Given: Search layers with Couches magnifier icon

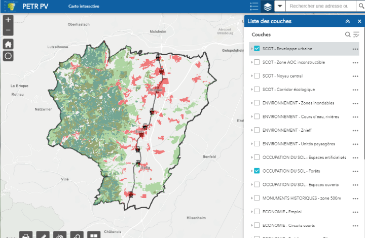Looking at the screenshot, I should pyautogui.click(x=348, y=34).
